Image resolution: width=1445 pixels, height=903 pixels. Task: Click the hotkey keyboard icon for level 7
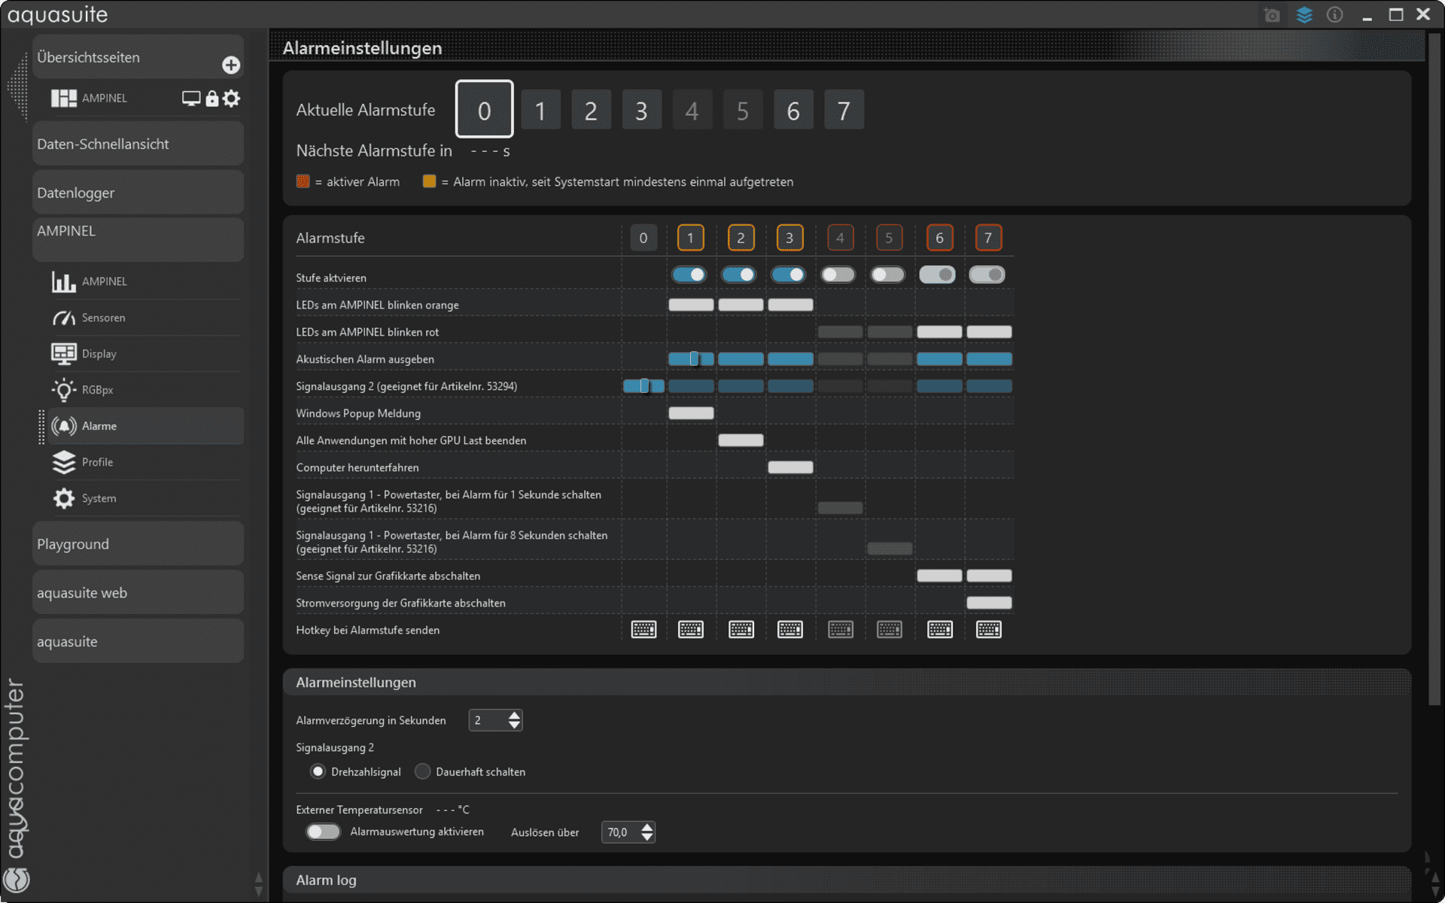[x=989, y=630]
